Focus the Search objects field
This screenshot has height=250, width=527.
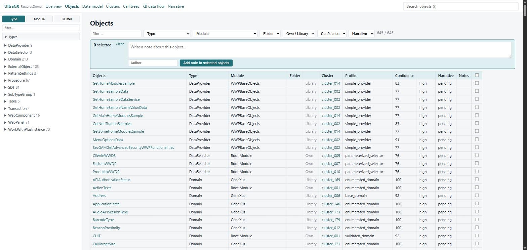[461, 6]
